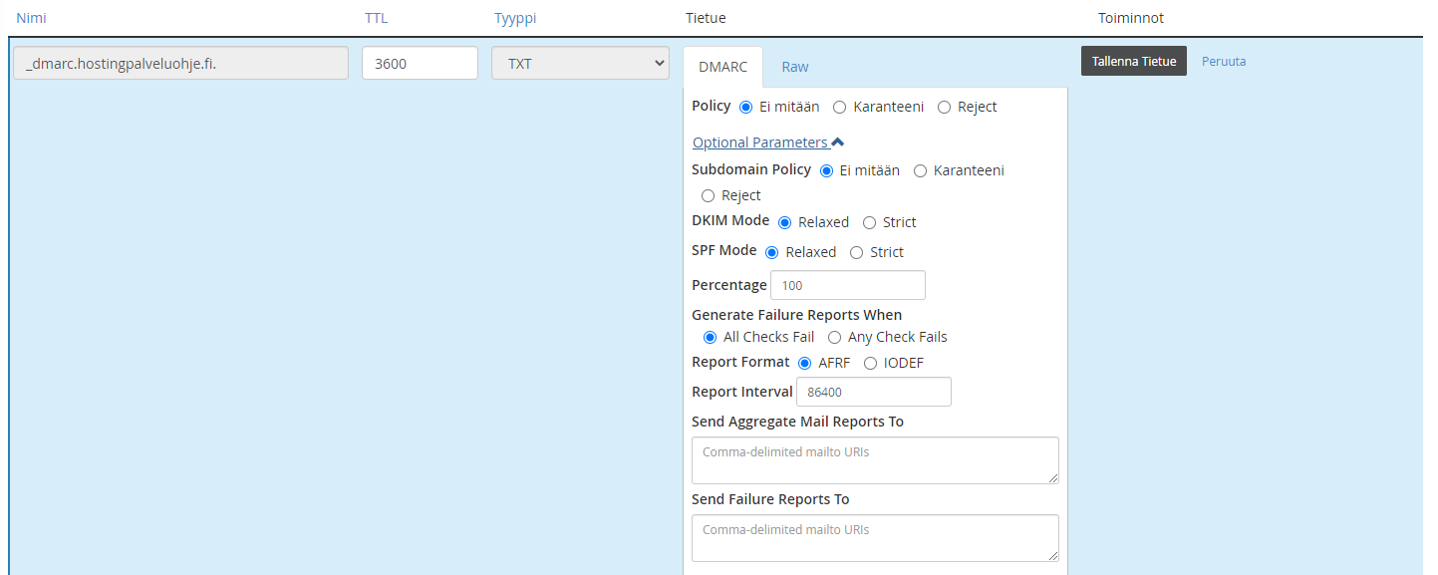Select Strict DKIM Mode
Image resolution: width=1438 pixels, height=575 pixels.
pos(870,222)
